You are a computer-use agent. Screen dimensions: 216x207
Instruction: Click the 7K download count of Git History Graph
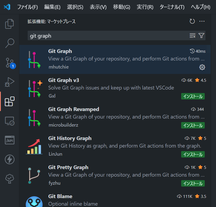[190, 138]
